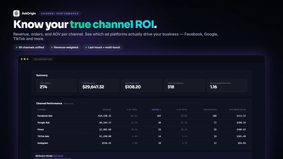Image resolution: width=283 pixels, height=159 pixels.
Task: Open the last touch attribution model link
Action: pos(58,156)
